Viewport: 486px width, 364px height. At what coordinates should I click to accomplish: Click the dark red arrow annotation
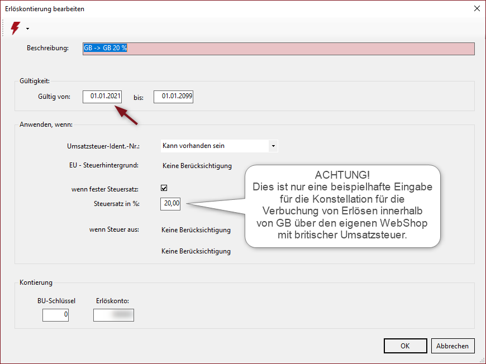point(127,114)
